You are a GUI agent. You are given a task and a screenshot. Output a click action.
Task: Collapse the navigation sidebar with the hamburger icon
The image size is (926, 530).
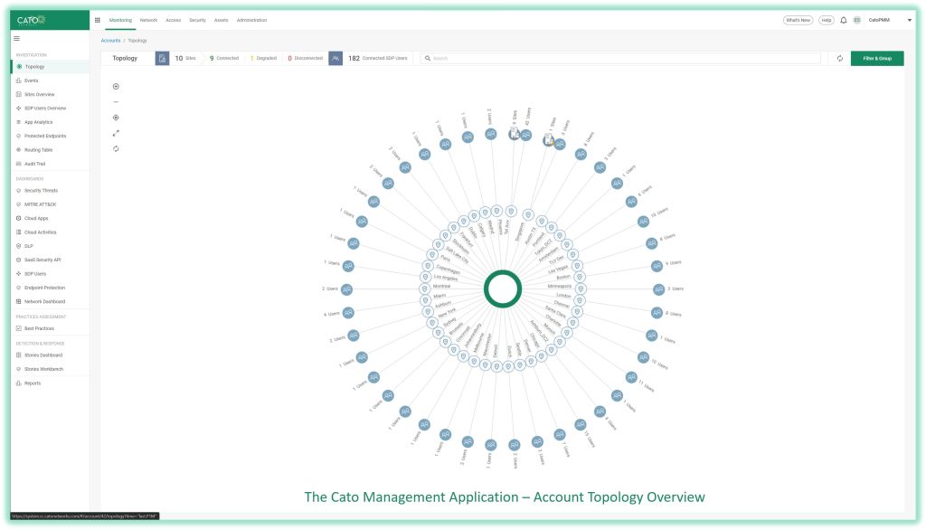click(15, 38)
